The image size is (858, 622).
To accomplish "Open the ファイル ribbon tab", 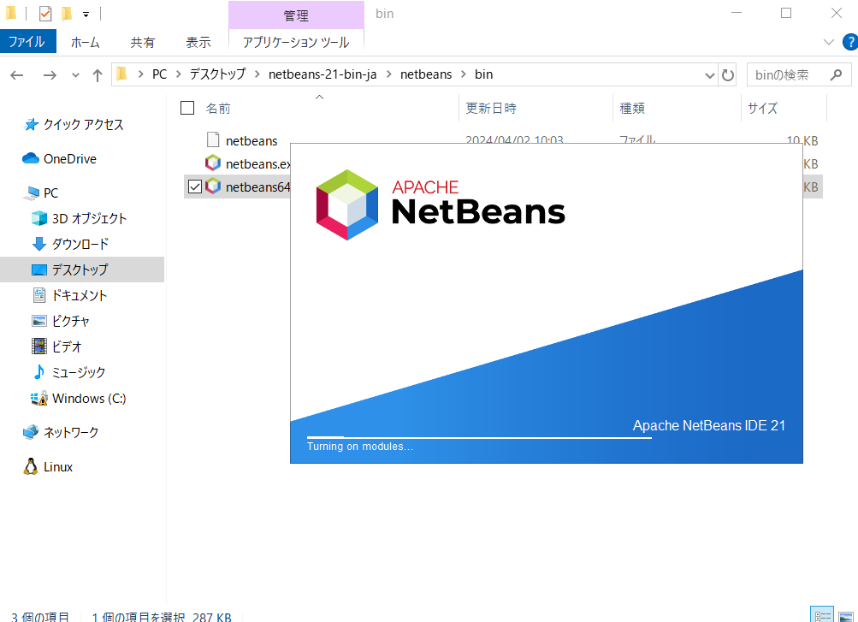I will tap(27, 42).
